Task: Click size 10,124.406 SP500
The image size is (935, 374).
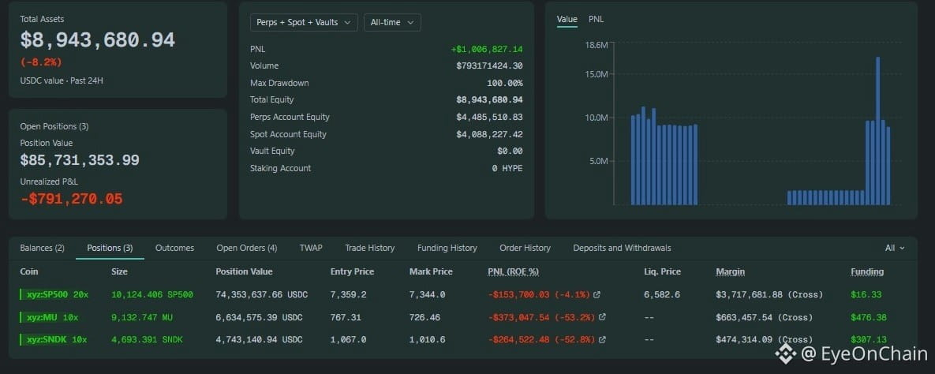Action: (152, 294)
